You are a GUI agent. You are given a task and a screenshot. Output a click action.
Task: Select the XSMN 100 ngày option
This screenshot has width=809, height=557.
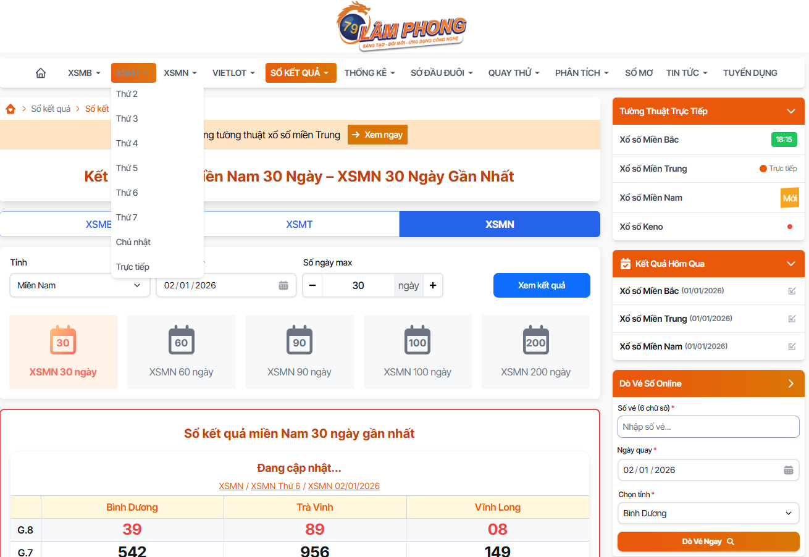pyautogui.click(x=417, y=352)
